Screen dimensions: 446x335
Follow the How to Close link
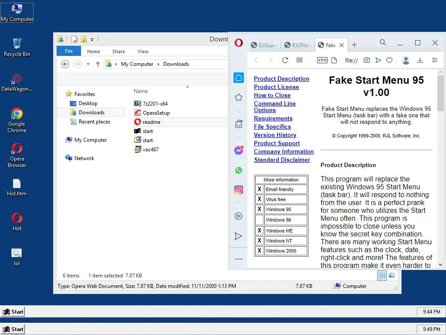tap(272, 95)
